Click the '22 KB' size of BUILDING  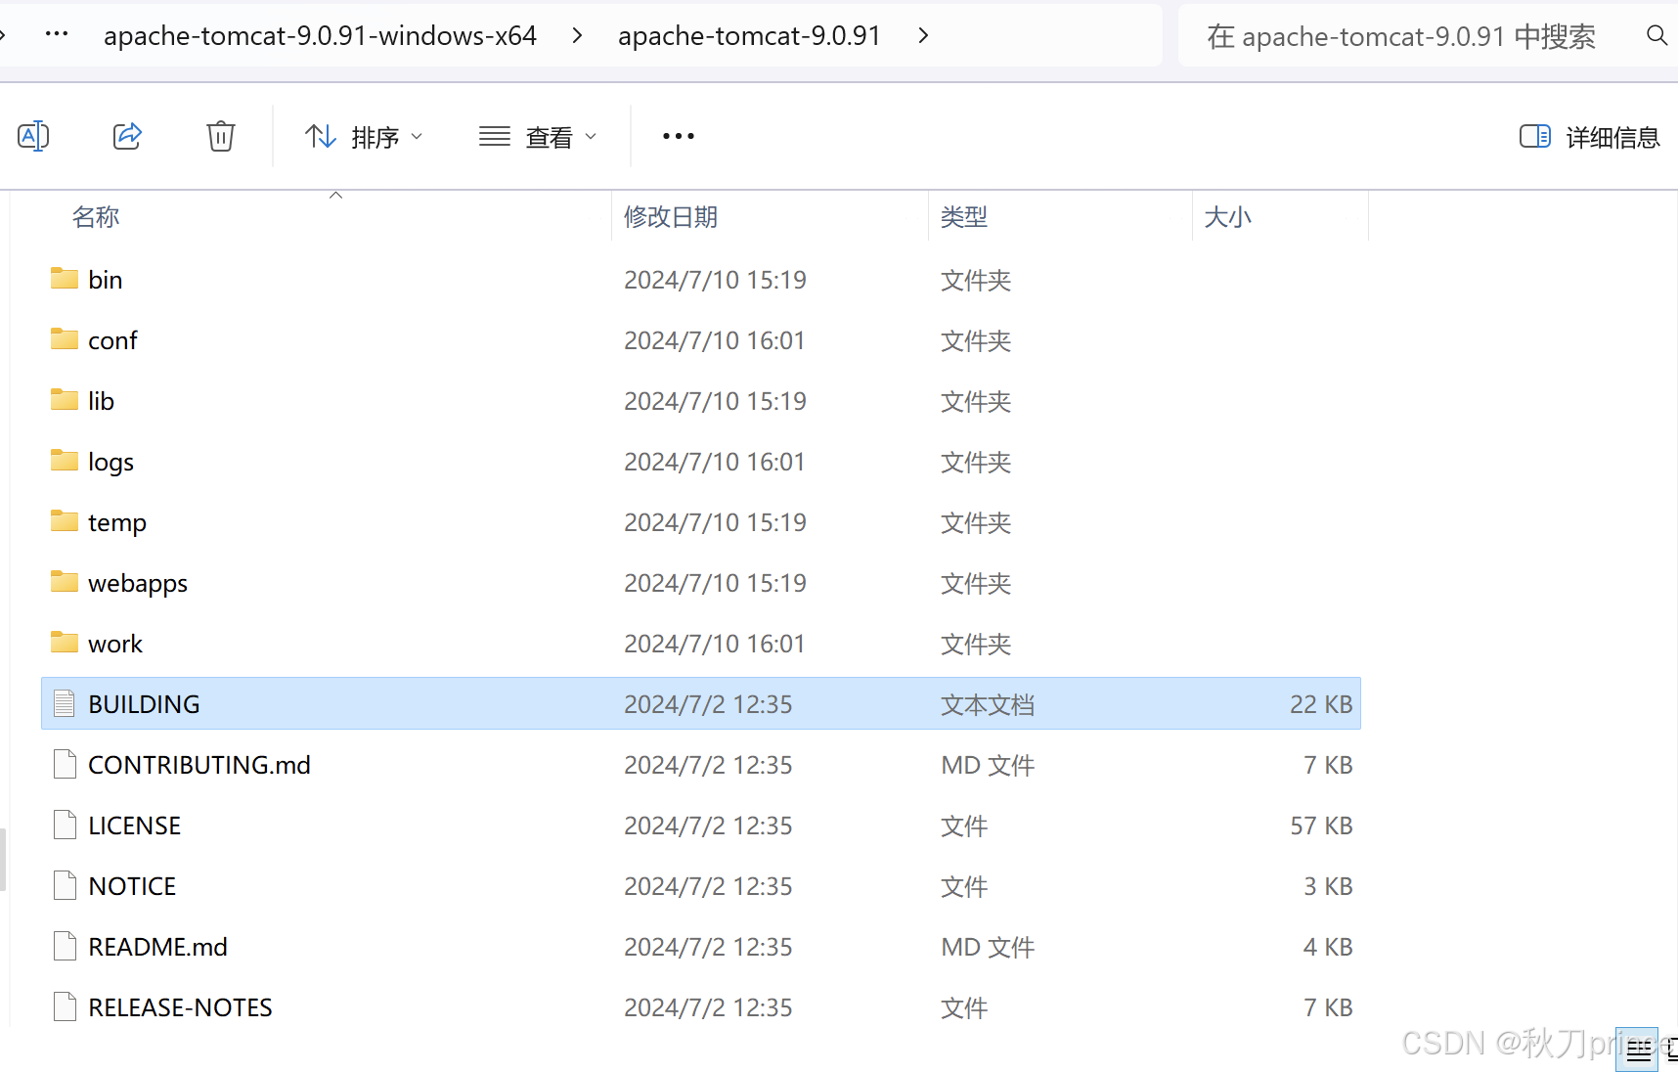[x=1321, y=704]
